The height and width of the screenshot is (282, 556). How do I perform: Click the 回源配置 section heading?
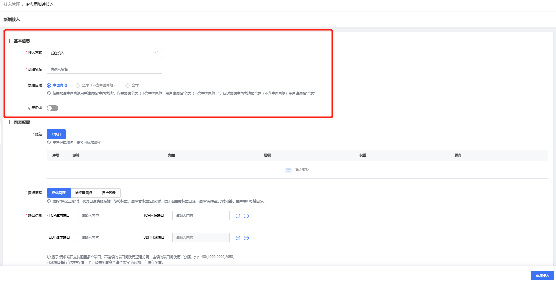click(x=22, y=122)
